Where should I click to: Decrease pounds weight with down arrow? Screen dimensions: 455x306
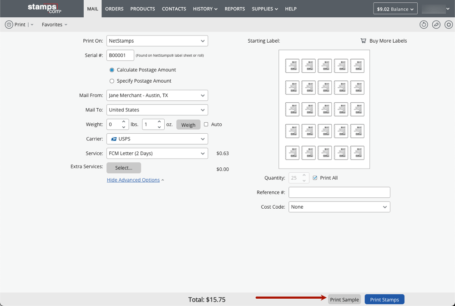tap(124, 127)
